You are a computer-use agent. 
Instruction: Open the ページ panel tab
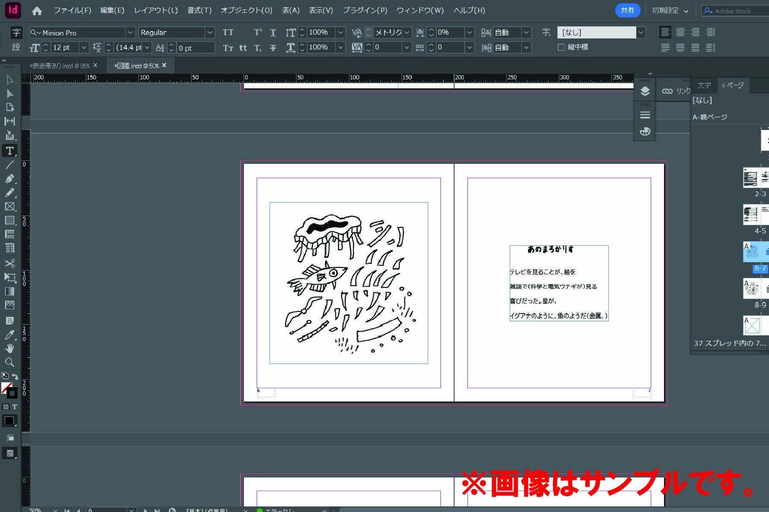(x=733, y=85)
